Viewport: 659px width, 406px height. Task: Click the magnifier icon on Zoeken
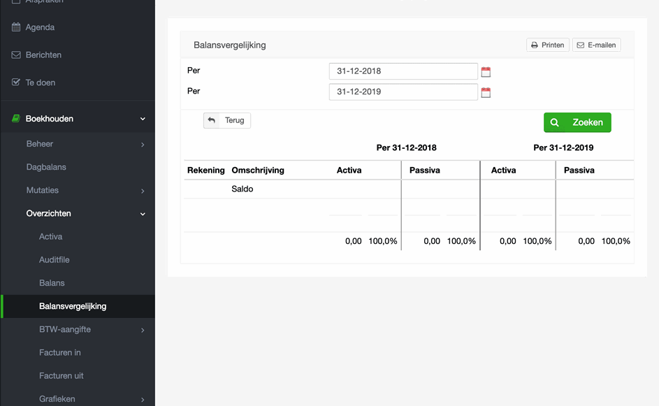(554, 123)
